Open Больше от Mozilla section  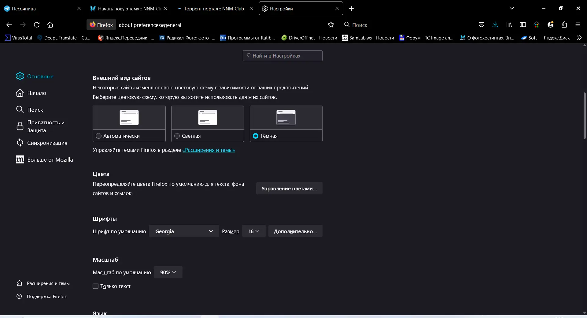click(x=45, y=159)
